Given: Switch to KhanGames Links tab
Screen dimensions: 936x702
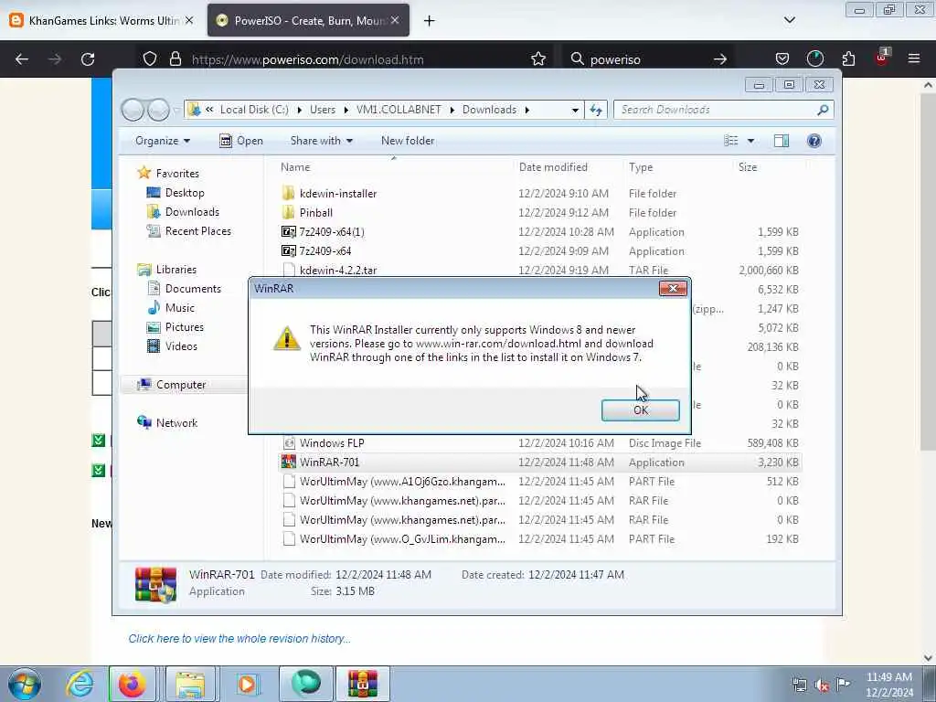Looking at the screenshot, I should [x=102, y=20].
